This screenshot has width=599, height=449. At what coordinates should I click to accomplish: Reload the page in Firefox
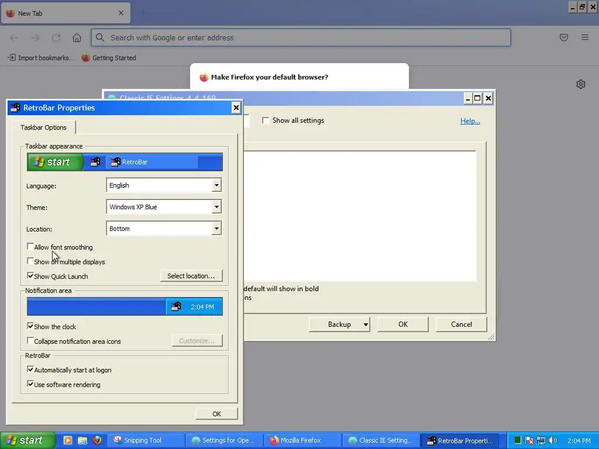[56, 38]
